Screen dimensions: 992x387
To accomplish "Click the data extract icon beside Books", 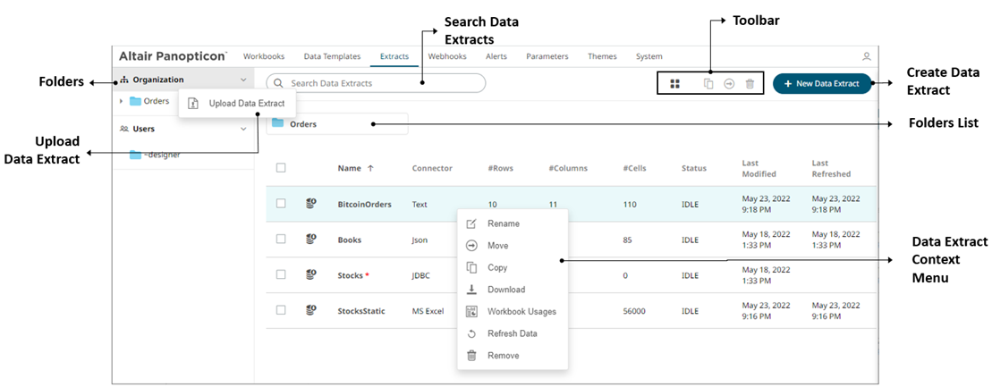I will (x=311, y=240).
